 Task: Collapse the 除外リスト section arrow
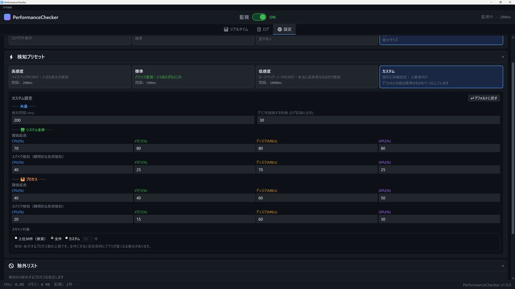tap(502, 266)
